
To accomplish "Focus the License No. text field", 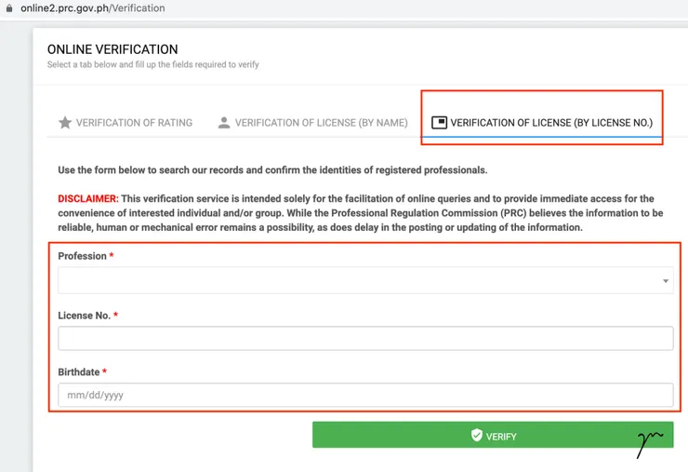I will point(364,338).
